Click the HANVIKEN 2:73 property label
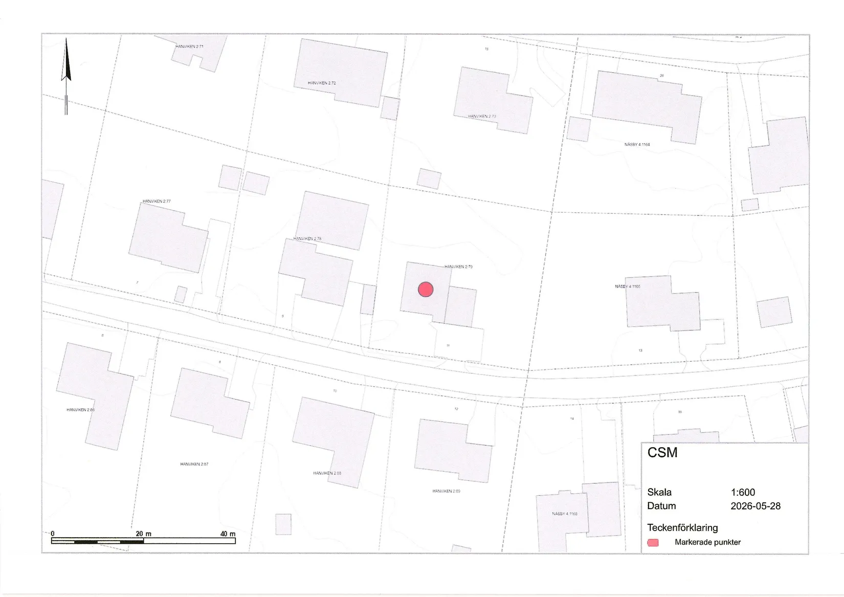This screenshot has width=844, height=597. click(x=482, y=117)
